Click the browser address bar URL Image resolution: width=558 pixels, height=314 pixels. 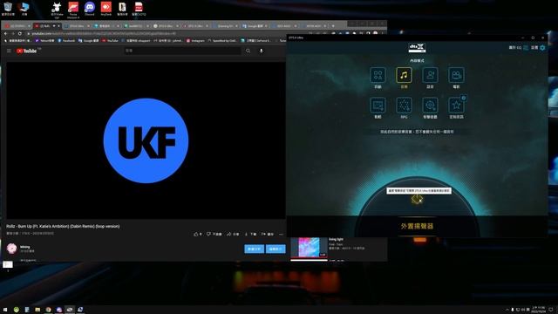point(103,33)
